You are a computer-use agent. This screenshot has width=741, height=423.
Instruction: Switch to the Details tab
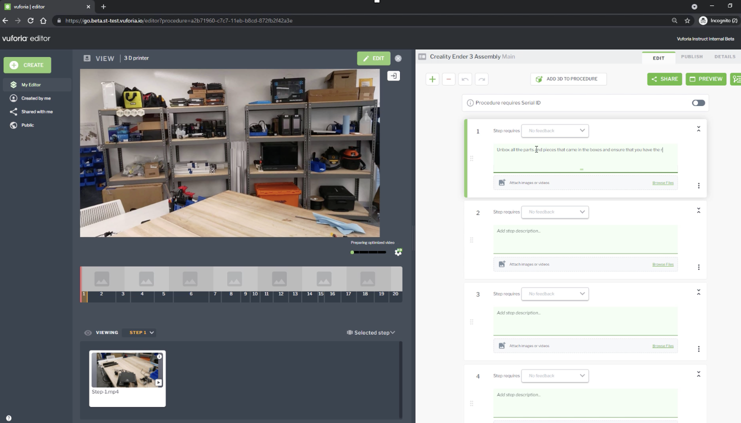724,57
